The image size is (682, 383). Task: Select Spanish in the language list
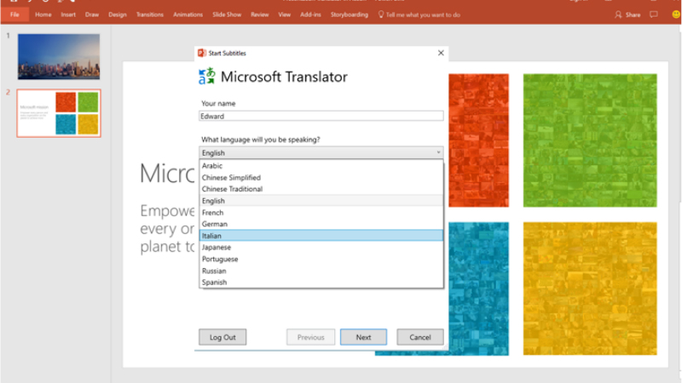(321, 283)
